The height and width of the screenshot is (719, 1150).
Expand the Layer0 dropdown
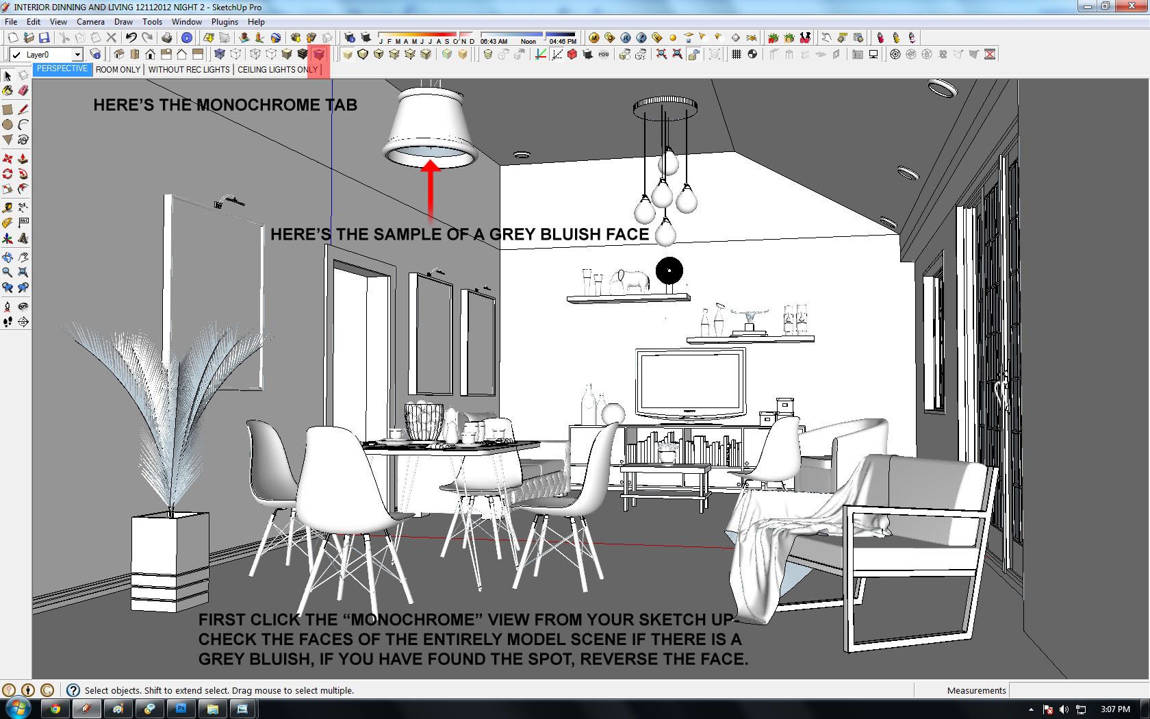coord(77,55)
